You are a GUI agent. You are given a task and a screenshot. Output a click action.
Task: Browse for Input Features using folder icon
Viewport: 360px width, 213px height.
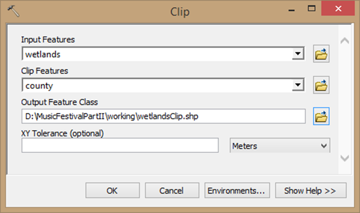point(321,54)
